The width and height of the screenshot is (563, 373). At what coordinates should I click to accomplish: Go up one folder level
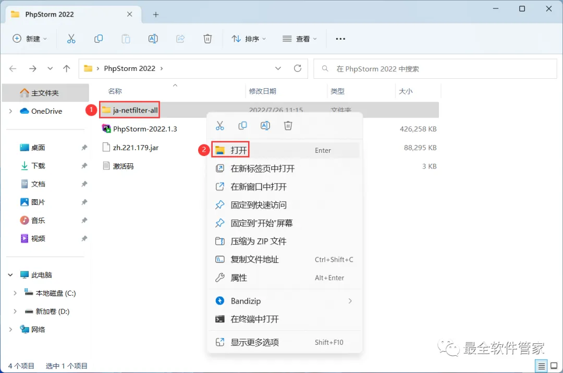pyautogui.click(x=66, y=69)
